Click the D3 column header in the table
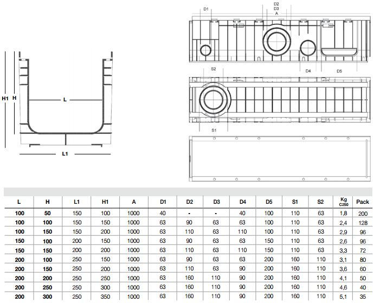This screenshot has height=303, width=374. click(216, 202)
